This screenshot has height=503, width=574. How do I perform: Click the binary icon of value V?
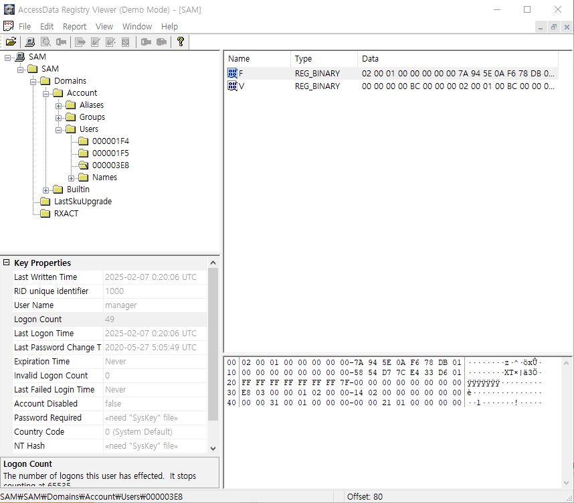232,86
